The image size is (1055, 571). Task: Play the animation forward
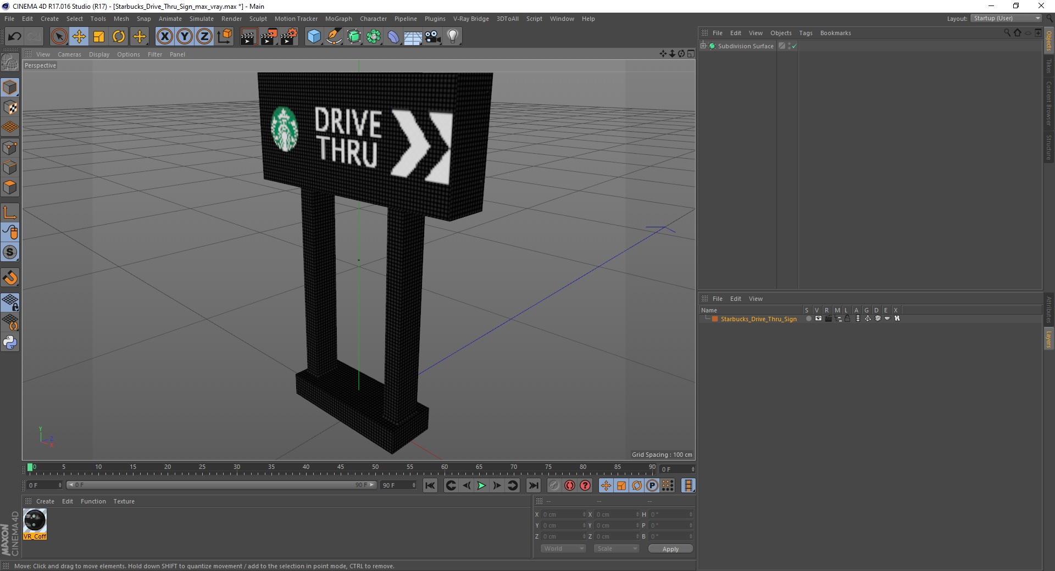pyautogui.click(x=481, y=485)
